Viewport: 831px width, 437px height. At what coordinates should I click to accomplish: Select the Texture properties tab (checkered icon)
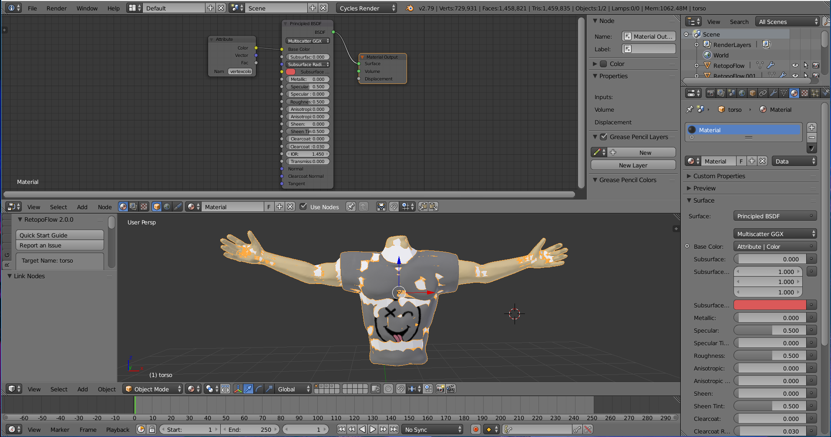(804, 93)
